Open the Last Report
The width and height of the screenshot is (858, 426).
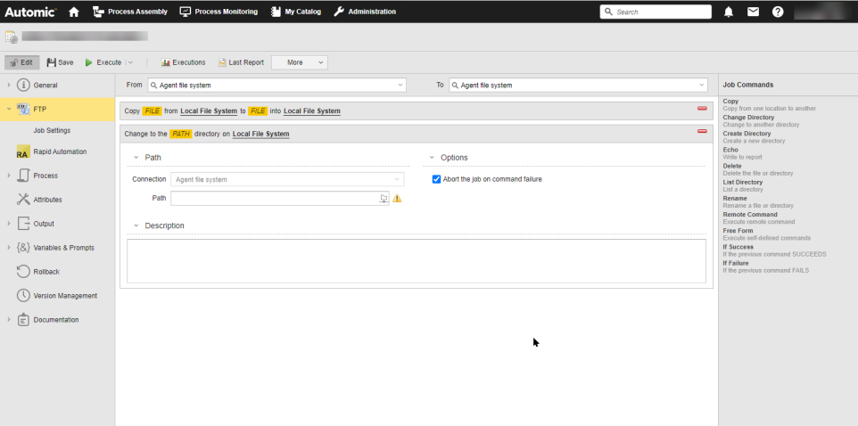tap(242, 62)
